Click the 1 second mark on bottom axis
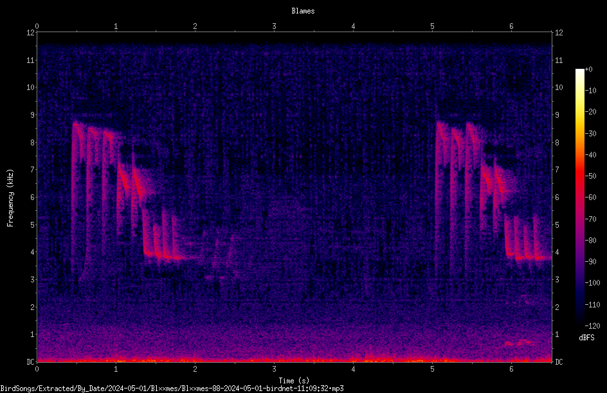Image resolution: width=607 pixels, height=393 pixels. 116,369
